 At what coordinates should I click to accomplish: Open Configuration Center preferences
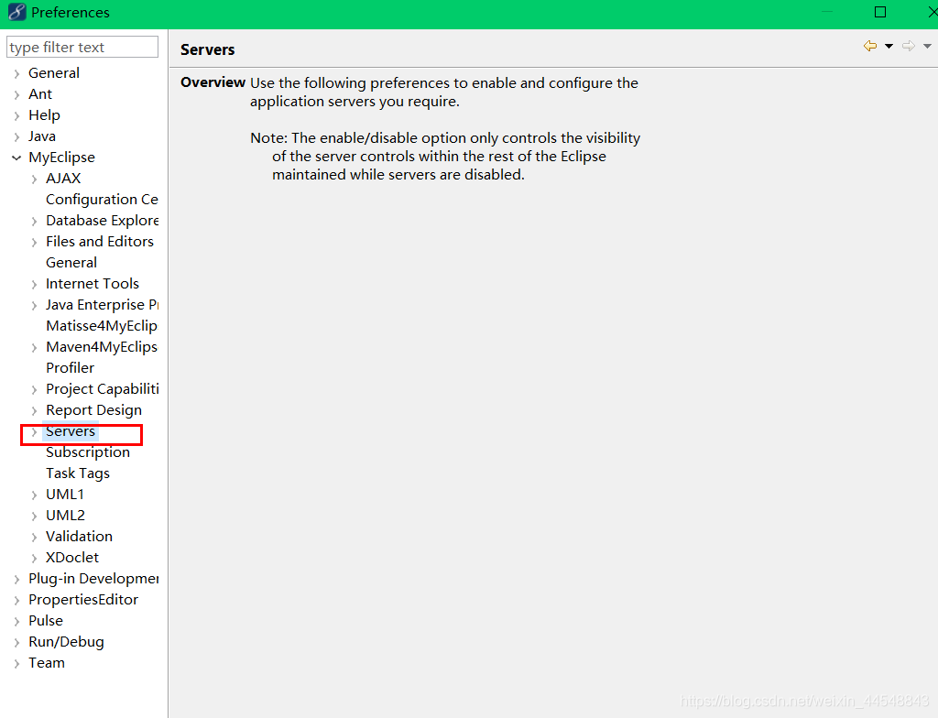point(102,200)
